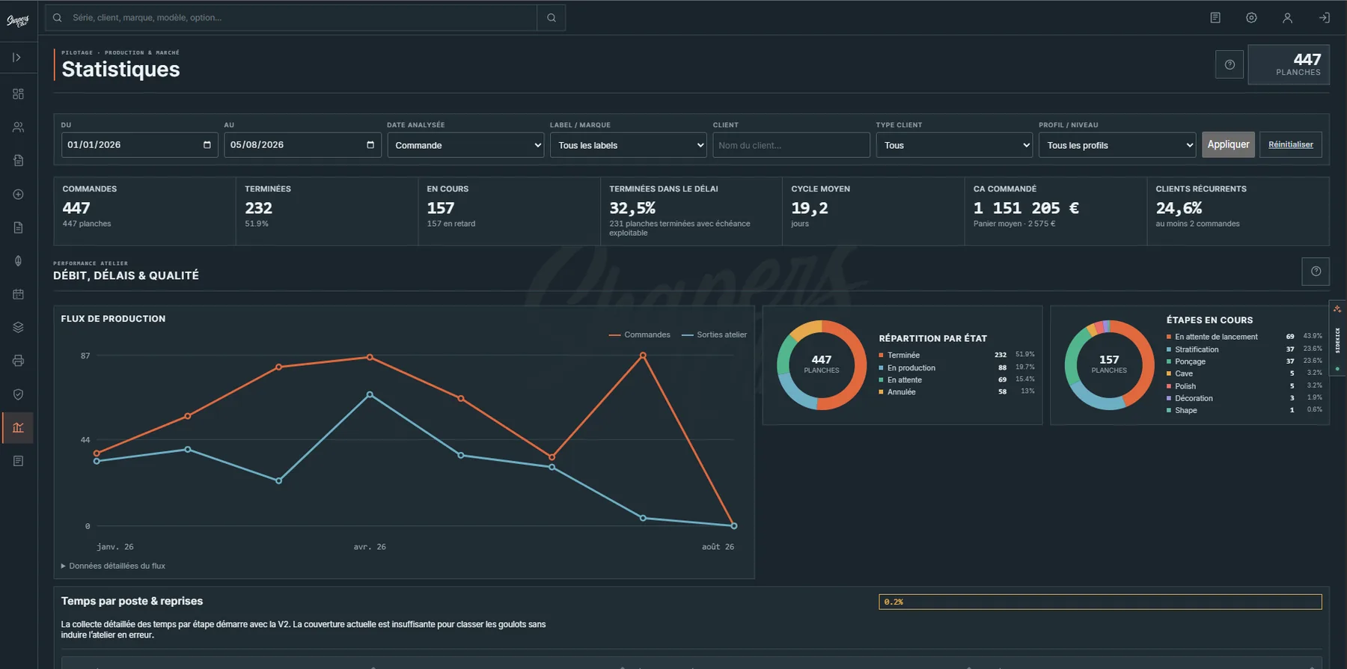This screenshot has width=1347, height=669.
Task: Toggle the Sorties atelier series in legend
Action: click(x=714, y=334)
